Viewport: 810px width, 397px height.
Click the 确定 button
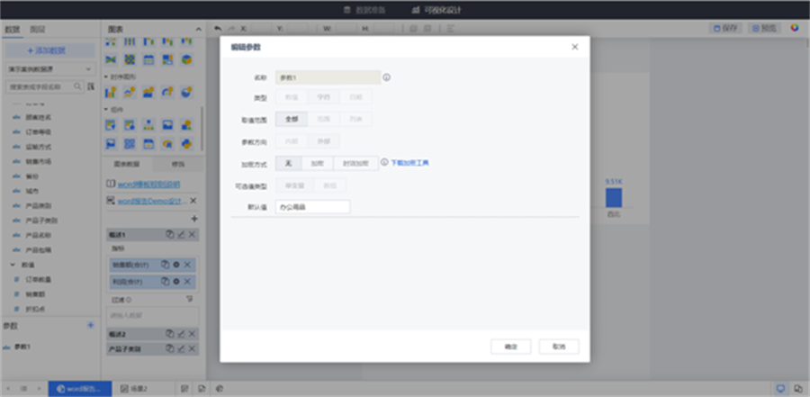[511, 347]
